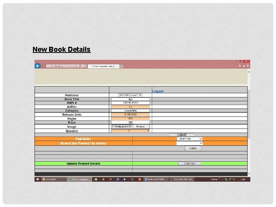
Task: Click the refresh icon in address bar
Action: (85, 66)
